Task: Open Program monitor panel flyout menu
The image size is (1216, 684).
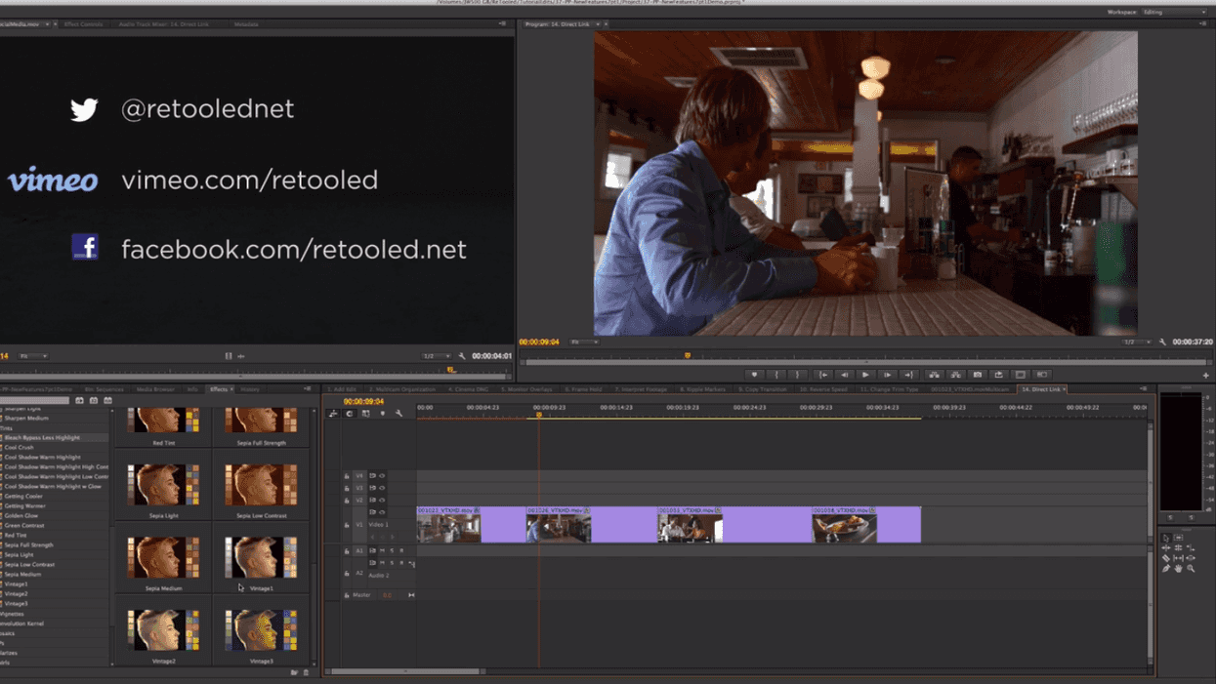Action: click(1202, 23)
